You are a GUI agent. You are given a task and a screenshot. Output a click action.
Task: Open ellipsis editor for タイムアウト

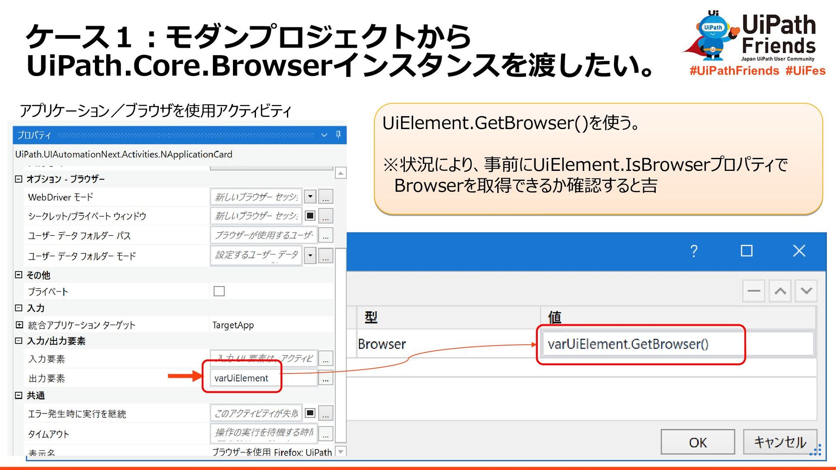point(326,433)
